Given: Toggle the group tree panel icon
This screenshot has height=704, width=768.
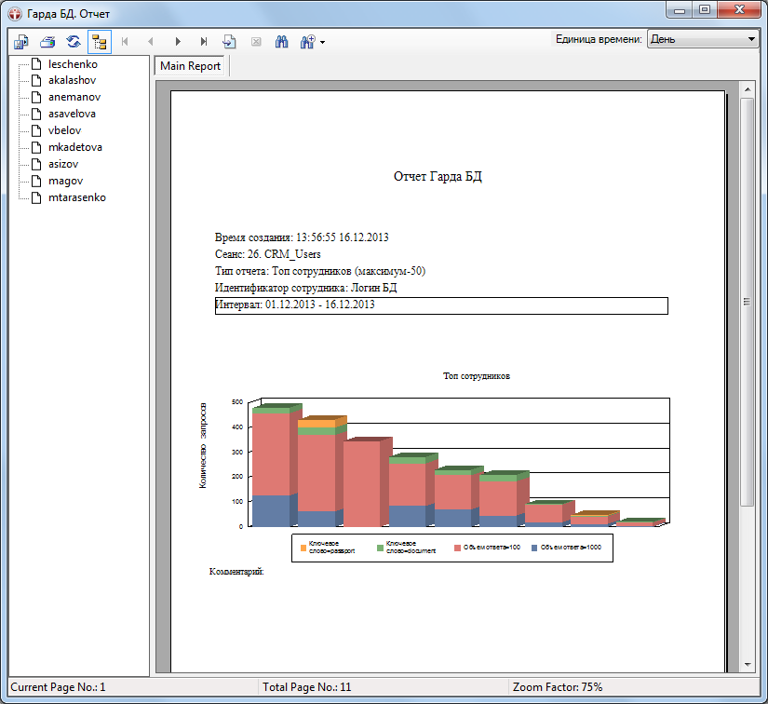Looking at the screenshot, I should click(x=99, y=41).
